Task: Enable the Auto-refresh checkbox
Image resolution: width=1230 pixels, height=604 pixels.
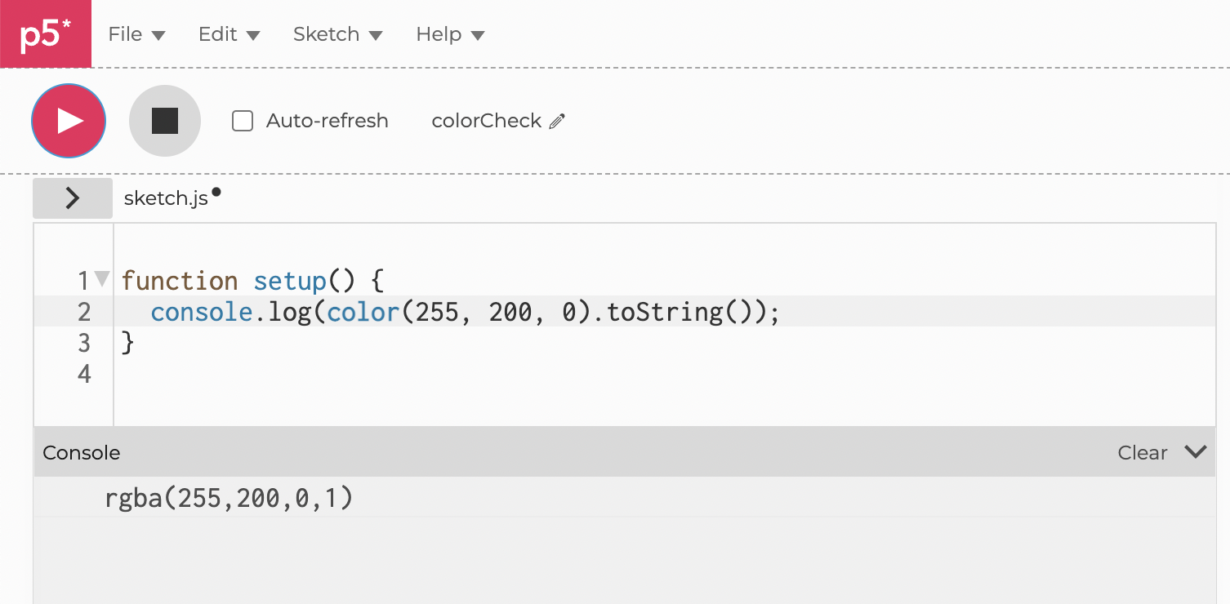Action: click(243, 122)
